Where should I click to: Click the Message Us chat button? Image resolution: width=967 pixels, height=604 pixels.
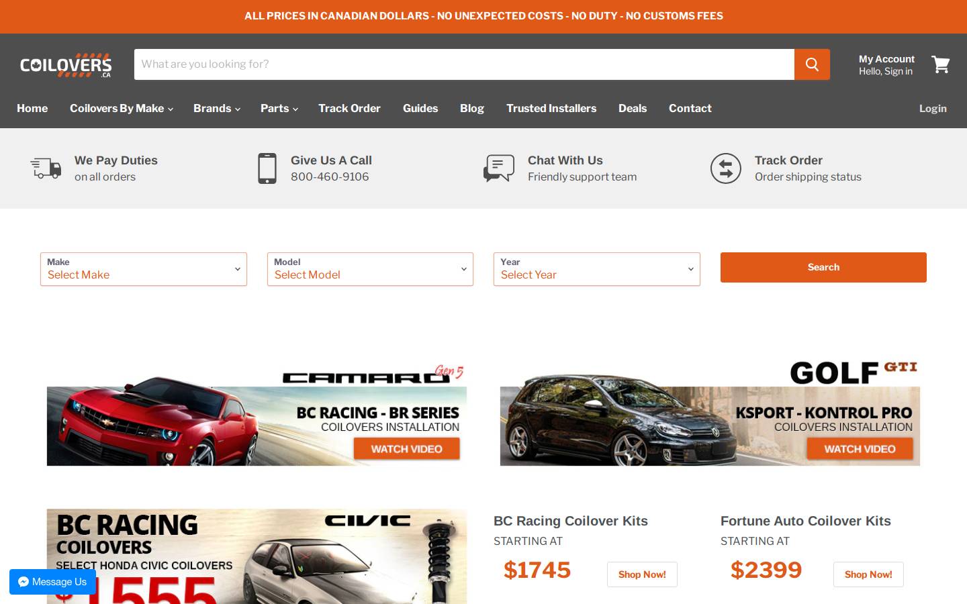pyautogui.click(x=52, y=582)
